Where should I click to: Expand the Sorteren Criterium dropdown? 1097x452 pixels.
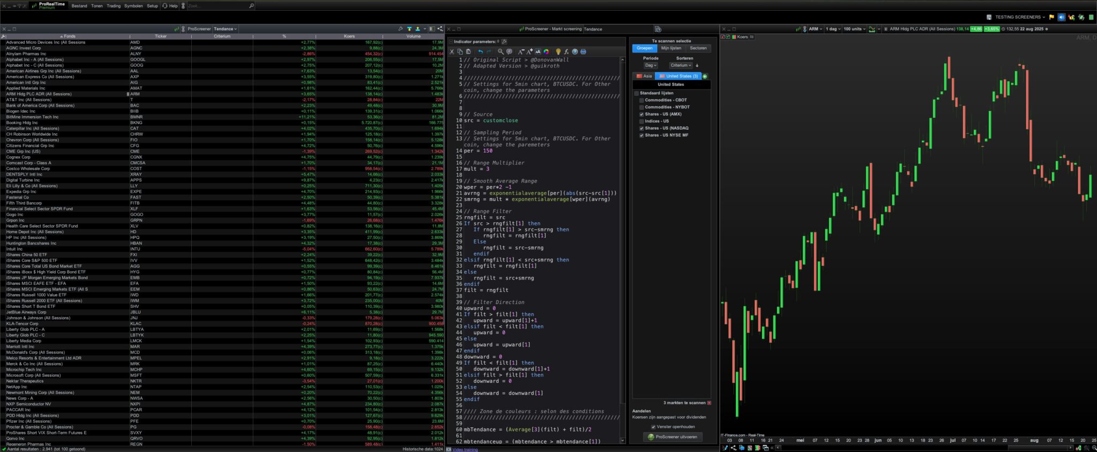coord(681,65)
